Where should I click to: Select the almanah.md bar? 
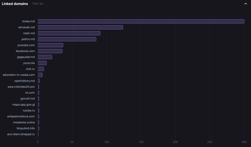tap(80, 27)
